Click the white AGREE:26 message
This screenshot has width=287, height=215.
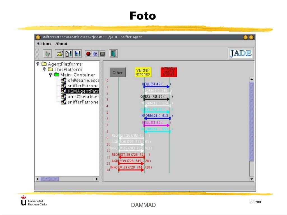tap(131, 144)
